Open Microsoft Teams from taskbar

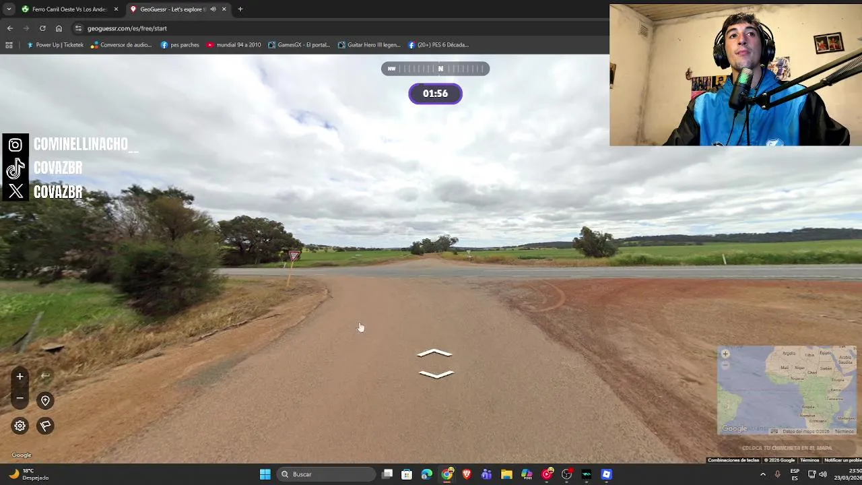(x=487, y=474)
